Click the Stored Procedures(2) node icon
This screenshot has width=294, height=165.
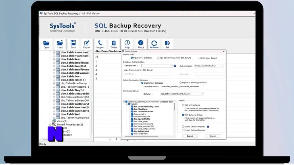pos(54,124)
